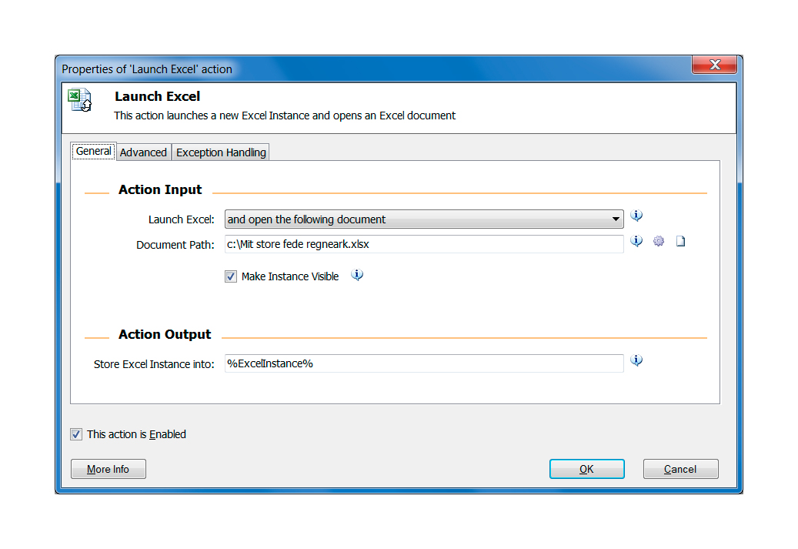Viewport: 798px width, 549px height.
Task: Focus the Store Excel Instance into field
Action: click(x=423, y=363)
